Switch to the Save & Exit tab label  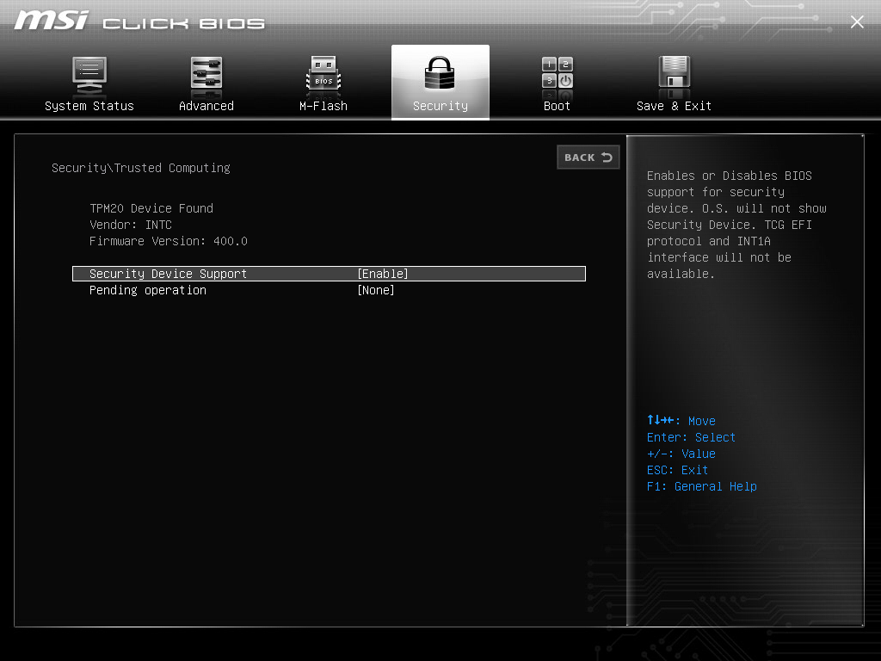tap(675, 106)
